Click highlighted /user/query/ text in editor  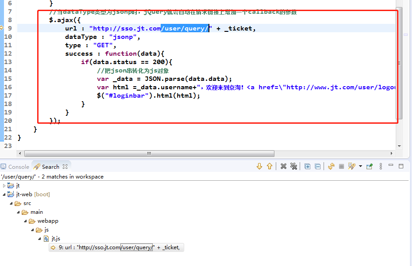[x=185, y=28]
